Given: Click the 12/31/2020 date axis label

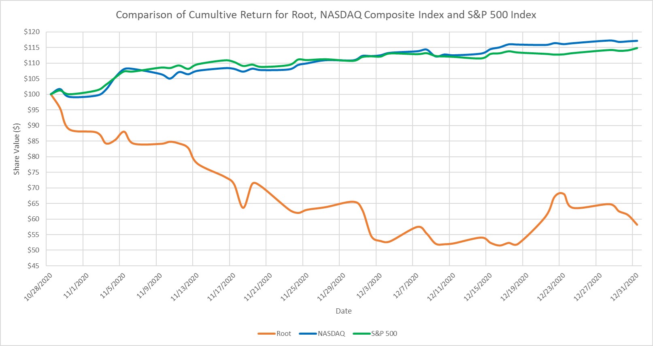Looking at the screenshot, I should [625, 286].
